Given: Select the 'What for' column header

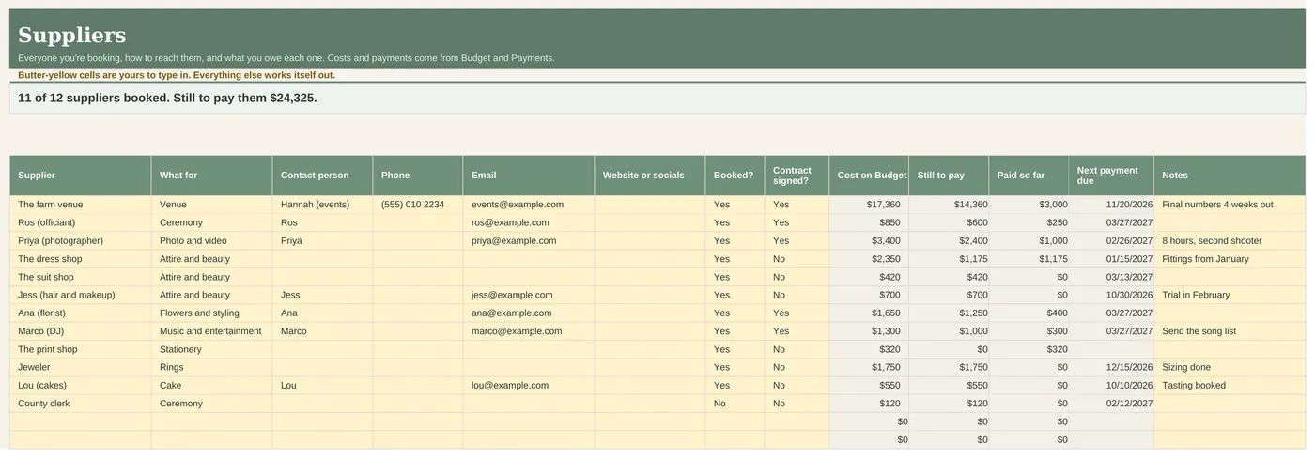Looking at the screenshot, I should click(212, 176).
